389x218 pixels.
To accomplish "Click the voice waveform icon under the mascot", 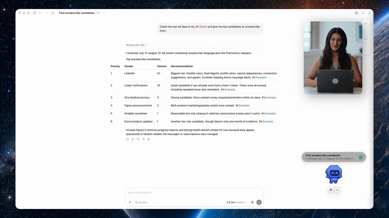I will tap(331, 190).
